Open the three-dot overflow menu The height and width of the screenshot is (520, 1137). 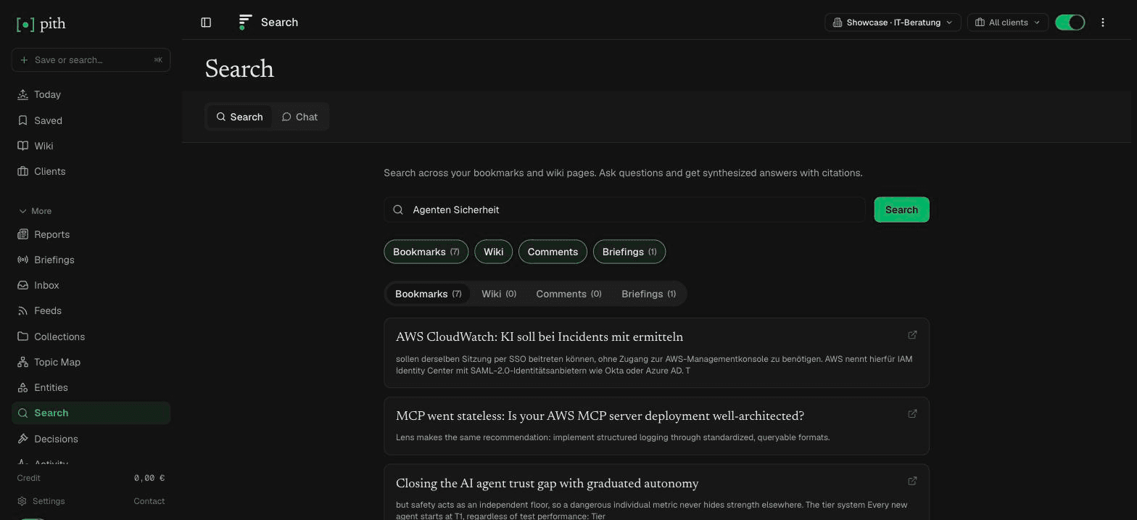click(1102, 22)
